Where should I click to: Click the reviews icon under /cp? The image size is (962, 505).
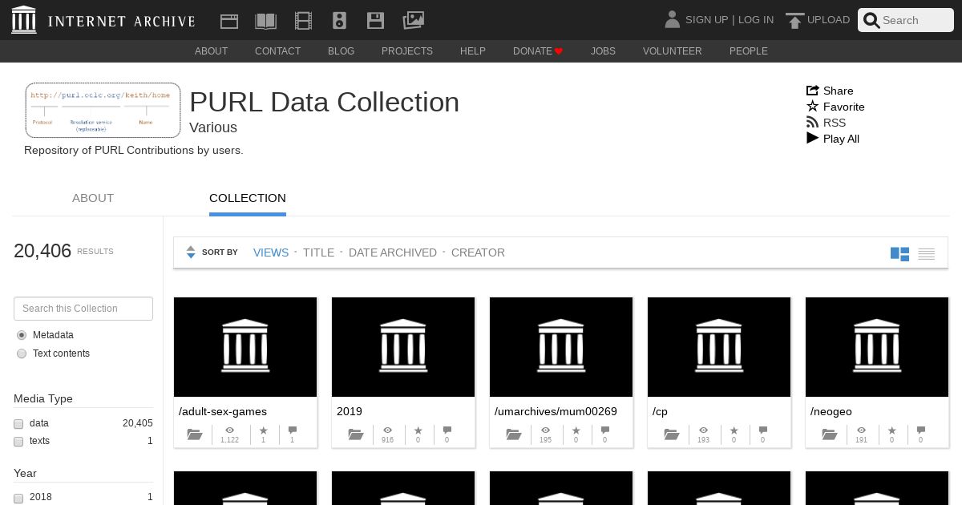coord(763,430)
